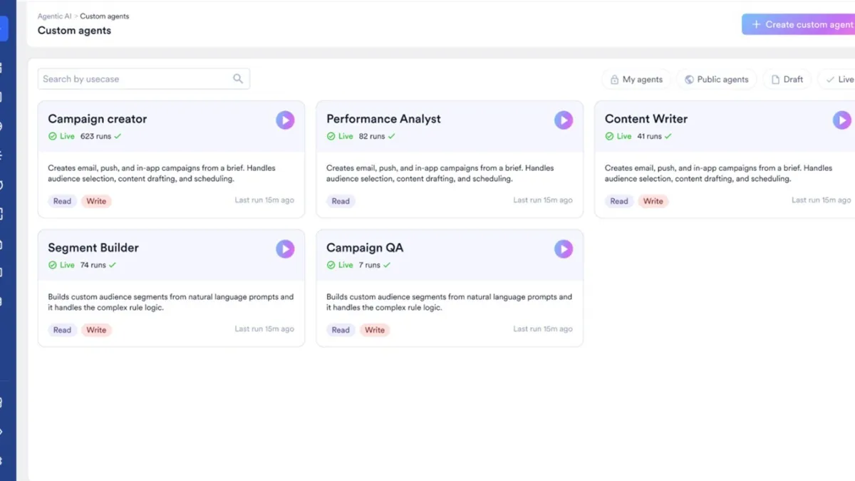The width and height of the screenshot is (855, 481).
Task: Click the Campaign QA description text
Action: pyautogui.click(x=450, y=302)
